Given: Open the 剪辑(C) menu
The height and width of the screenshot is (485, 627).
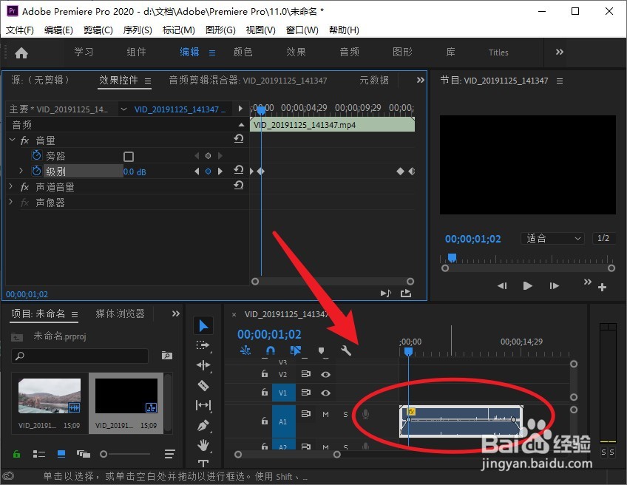Looking at the screenshot, I should tap(98, 30).
